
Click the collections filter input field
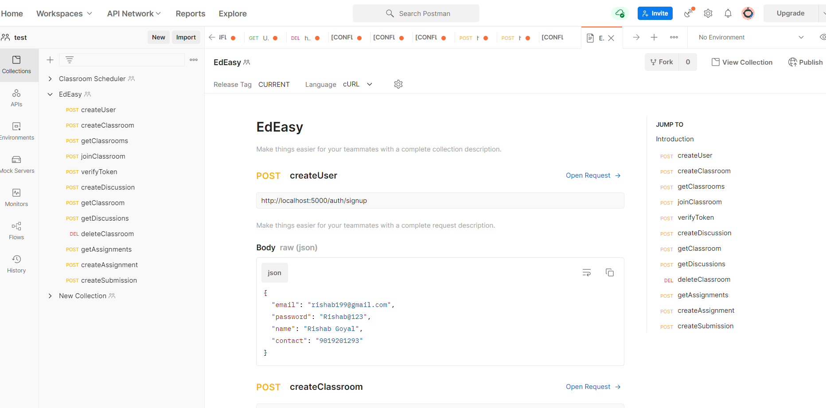tap(122, 60)
